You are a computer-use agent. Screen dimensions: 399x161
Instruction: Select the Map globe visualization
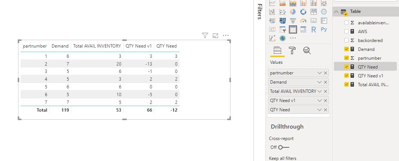click(x=324, y=12)
